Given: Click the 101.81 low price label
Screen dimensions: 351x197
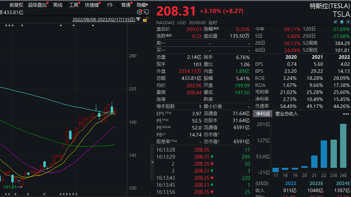Looking at the screenshot, I should (x=10, y=187).
